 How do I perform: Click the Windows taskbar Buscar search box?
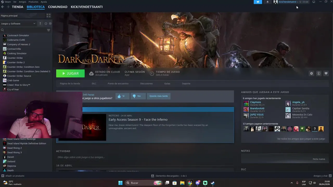tap(144, 183)
